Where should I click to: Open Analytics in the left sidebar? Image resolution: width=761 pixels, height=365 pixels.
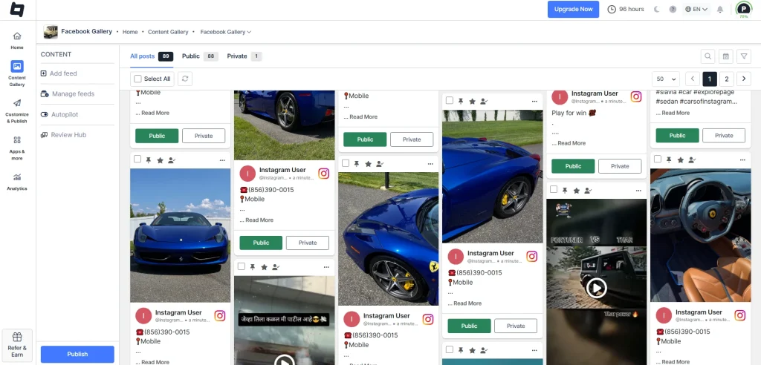tap(17, 182)
